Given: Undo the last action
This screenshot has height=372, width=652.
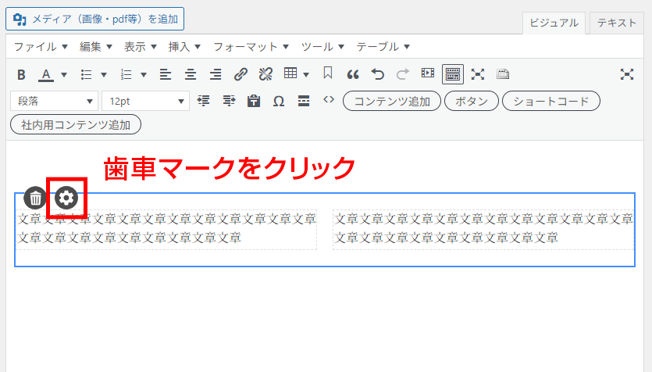Looking at the screenshot, I should 378,74.
